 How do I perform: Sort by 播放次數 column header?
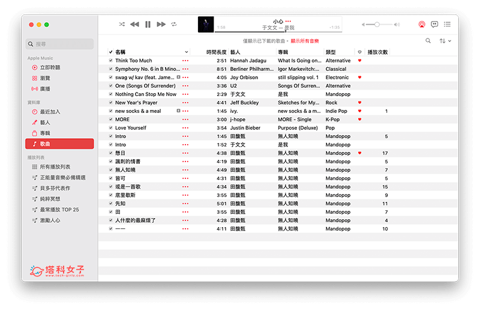[377, 52]
